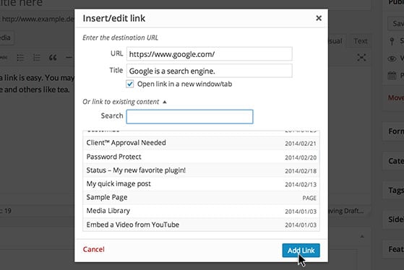Click the Add Link button
Screen dimensions: 404x270
point(301,251)
